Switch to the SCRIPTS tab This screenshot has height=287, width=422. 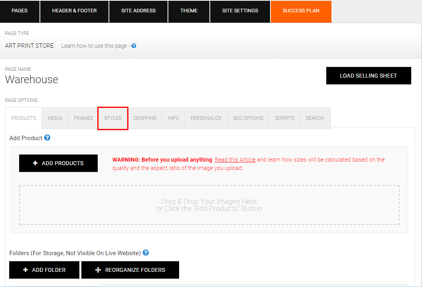284,118
